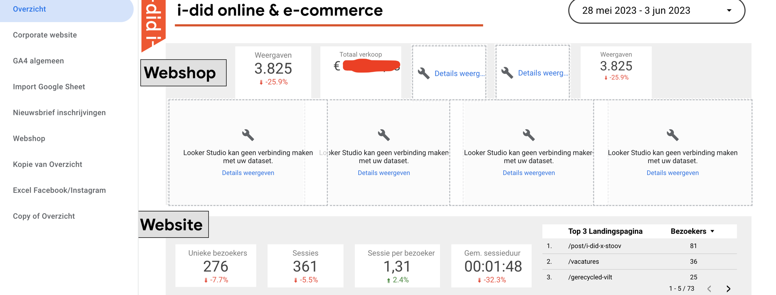Select the Gem. sessieduur value 00:01:48

(493, 266)
